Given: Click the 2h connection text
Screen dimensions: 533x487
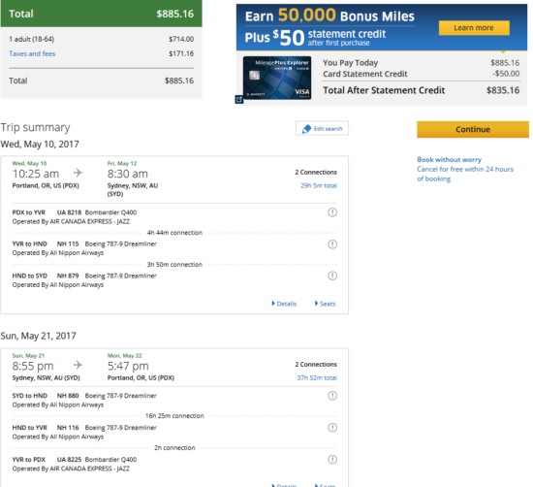Looking at the screenshot, I should 174,448.
